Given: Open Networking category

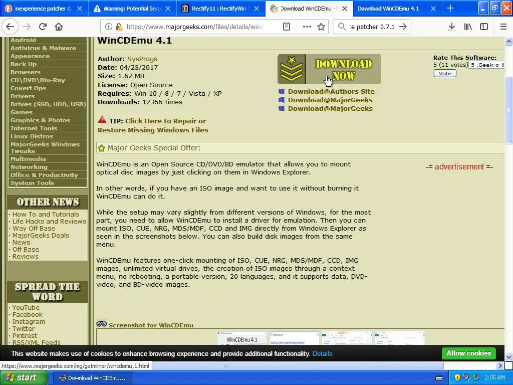Looking at the screenshot, I should 29,167.
